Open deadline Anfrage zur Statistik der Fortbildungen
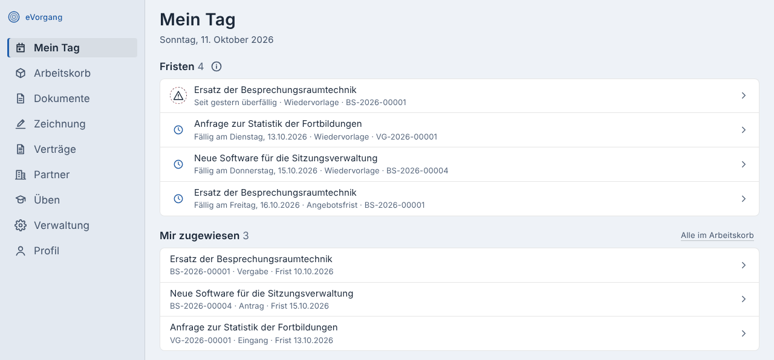Image resolution: width=774 pixels, height=360 pixels. 460,130
